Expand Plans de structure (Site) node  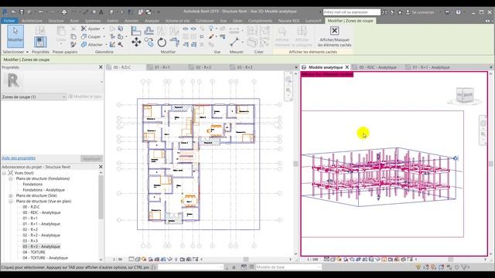(10, 195)
